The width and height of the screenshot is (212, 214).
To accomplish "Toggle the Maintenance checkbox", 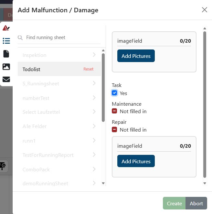I will tap(114, 111).
